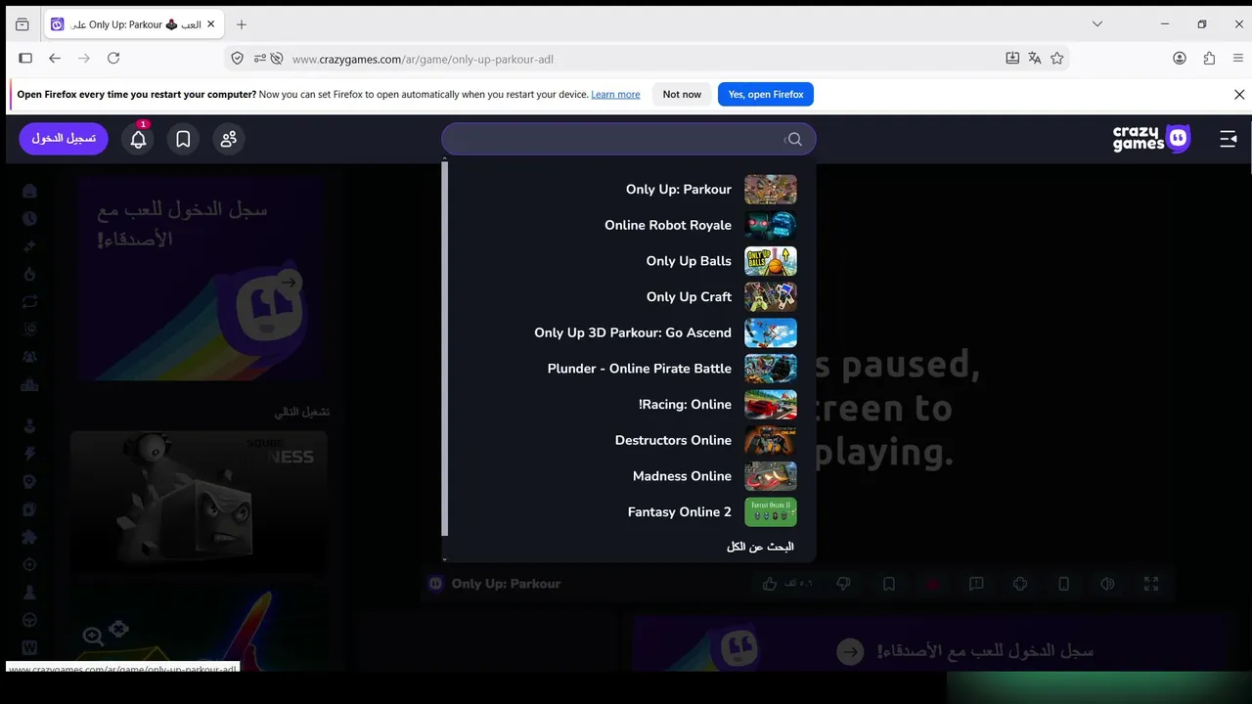1252x704 pixels.
Task: Open Only Up 3D Parkour: Go Ascend
Action: pos(628,332)
